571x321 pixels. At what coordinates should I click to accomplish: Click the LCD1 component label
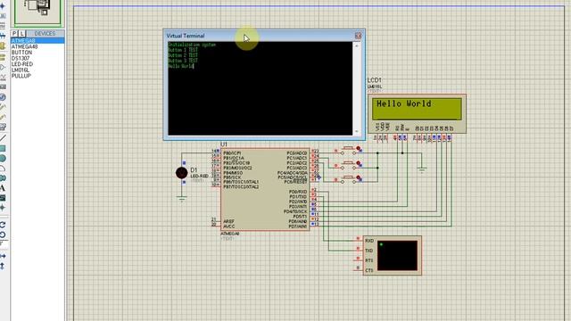[375, 80]
